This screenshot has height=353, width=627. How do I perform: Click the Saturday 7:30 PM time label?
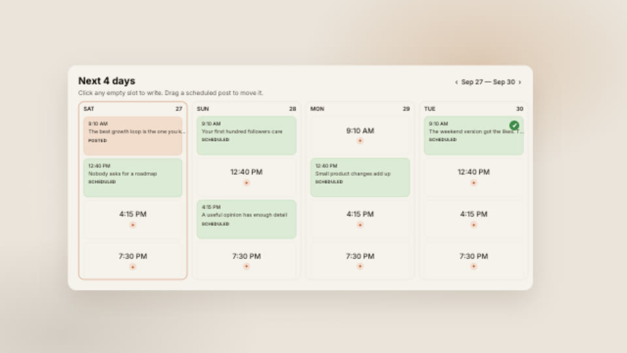pyautogui.click(x=133, y=256)
